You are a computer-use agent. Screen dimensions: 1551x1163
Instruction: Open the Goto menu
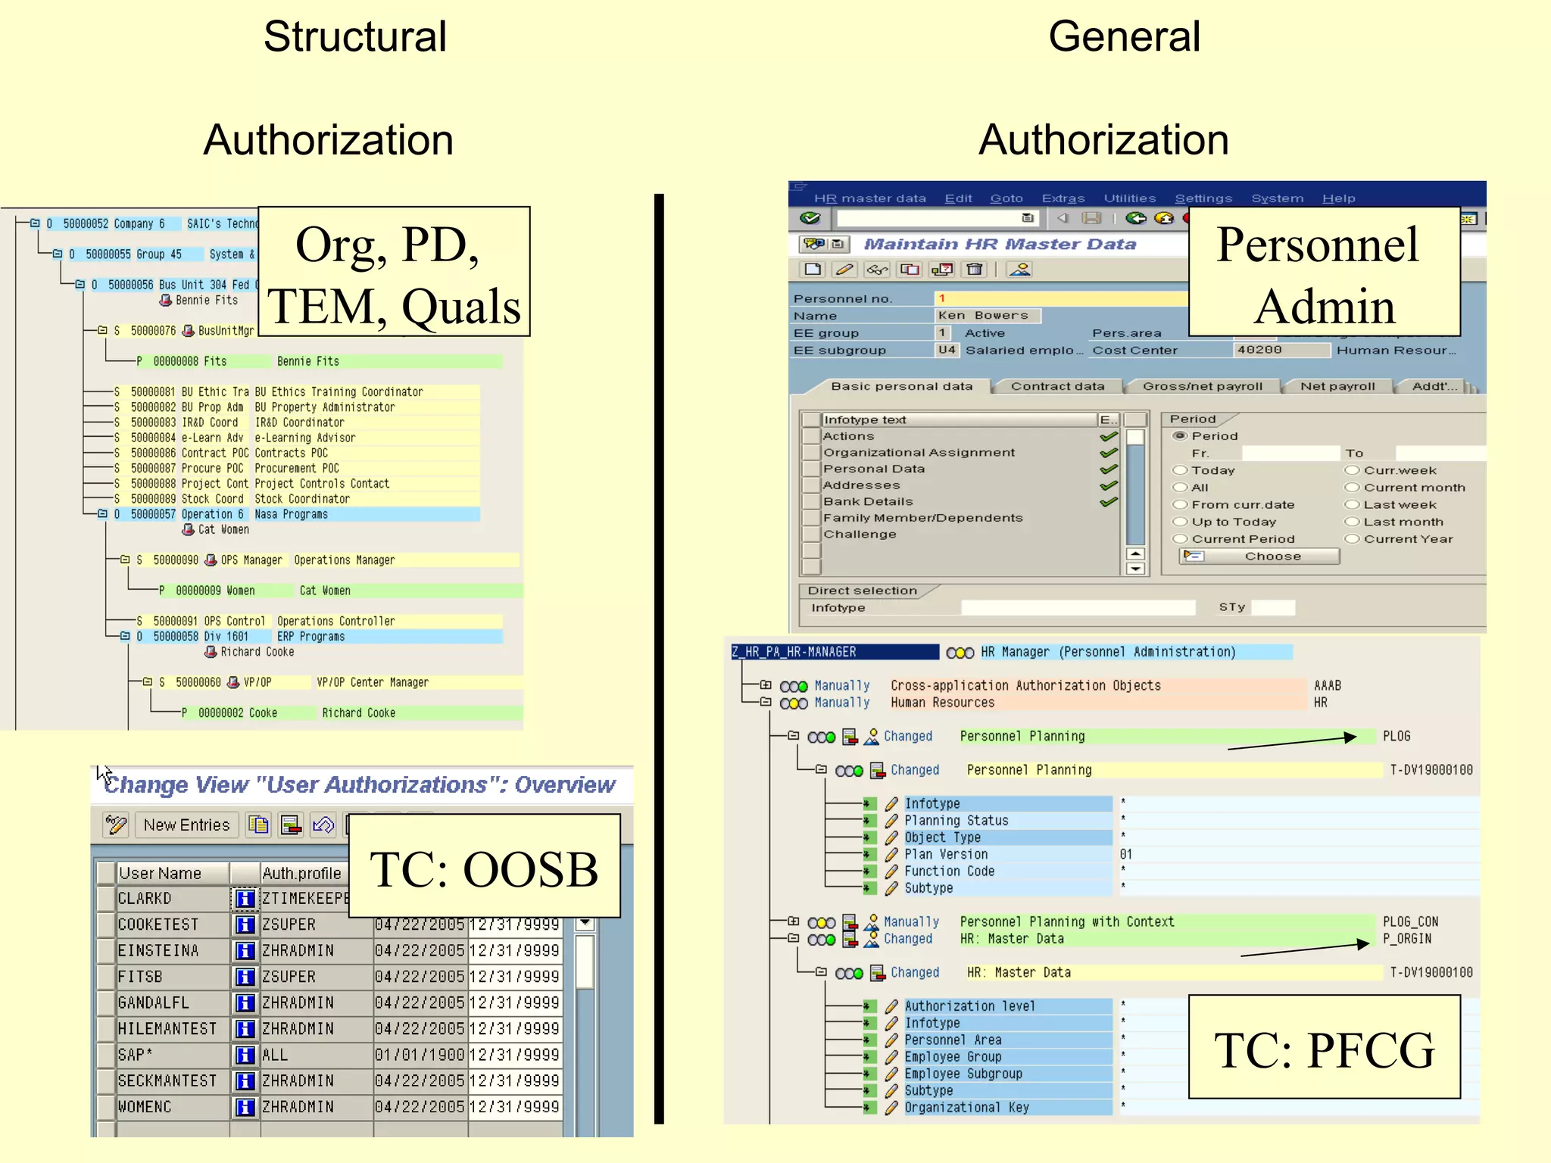(1006, 198)
